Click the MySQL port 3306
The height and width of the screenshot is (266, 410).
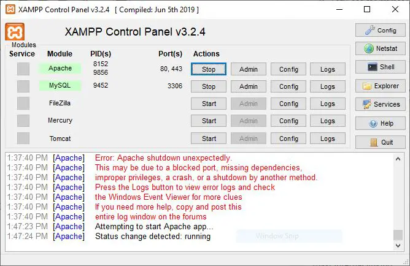(175, 86)
